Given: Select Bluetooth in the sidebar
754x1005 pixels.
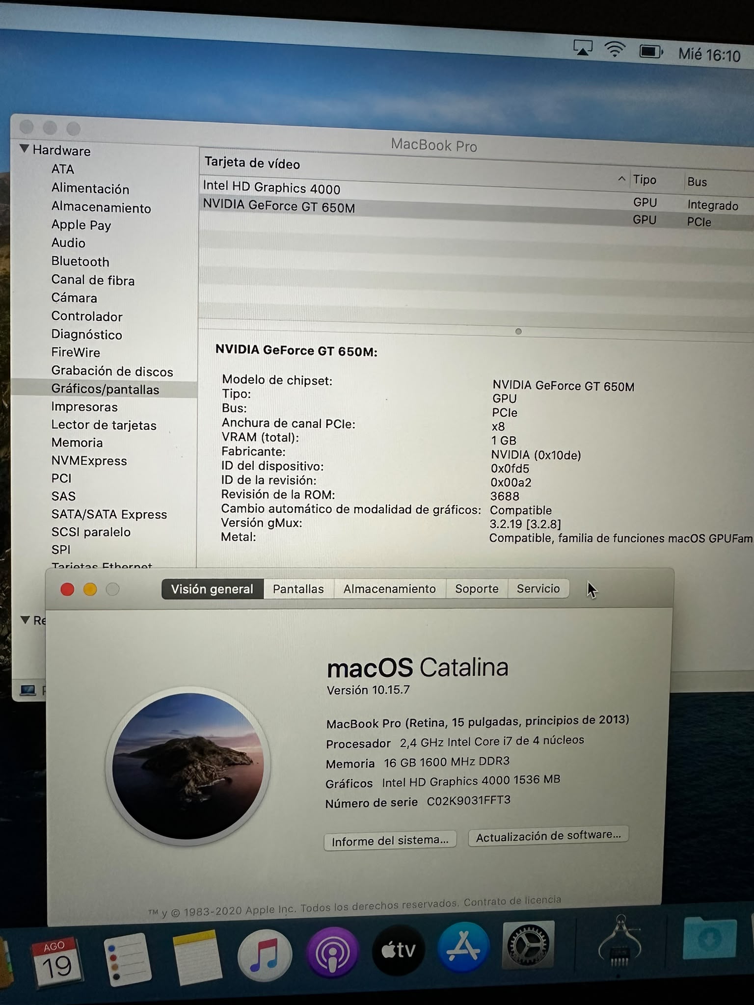Looking at the screenshot, I should pos(80,262).
